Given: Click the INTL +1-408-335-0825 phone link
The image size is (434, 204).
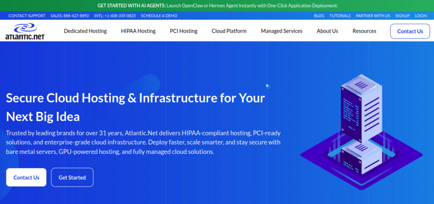Looking at the screenshot, I should 115,16.
